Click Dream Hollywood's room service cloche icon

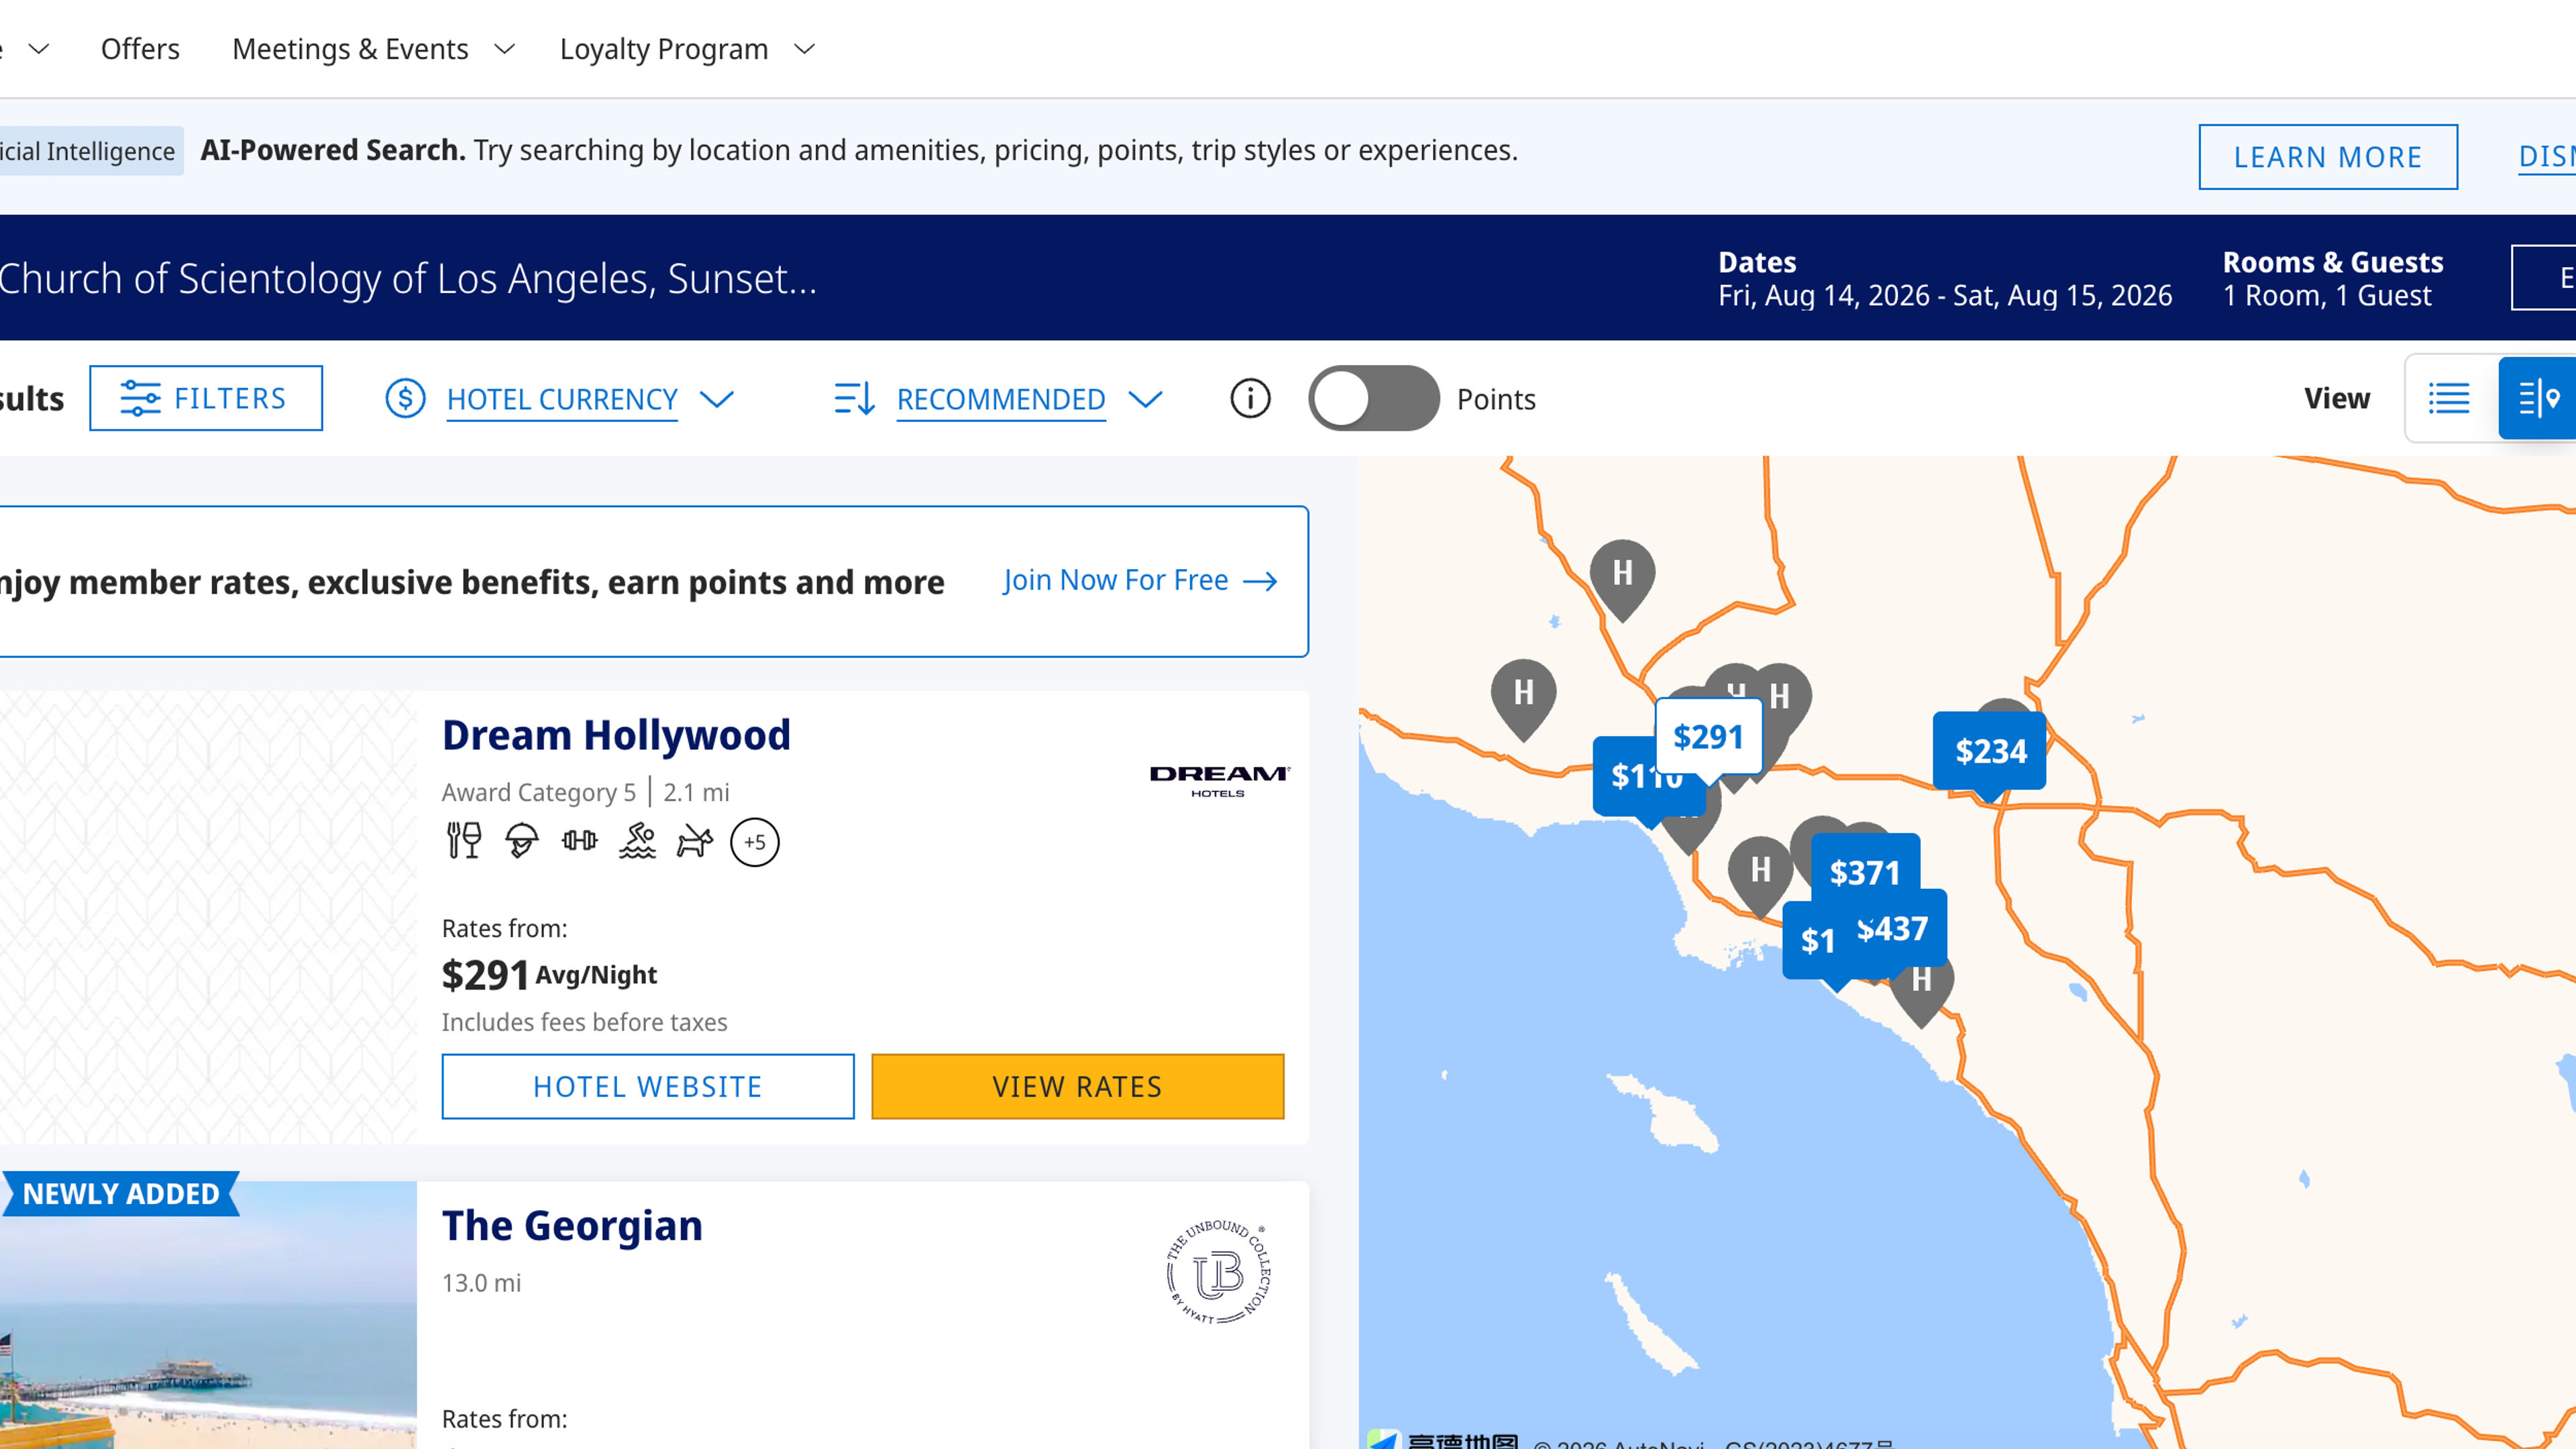pyautogui.click(x=521, y=841)
